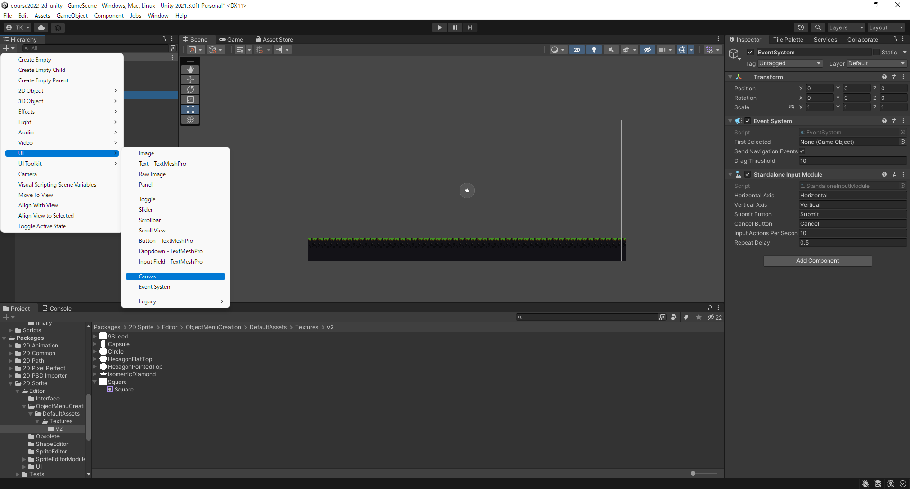This screenshot has width=910, height=489.
Task: Open the Tag Untagged dropdown
Action: [x=790, y=63]
